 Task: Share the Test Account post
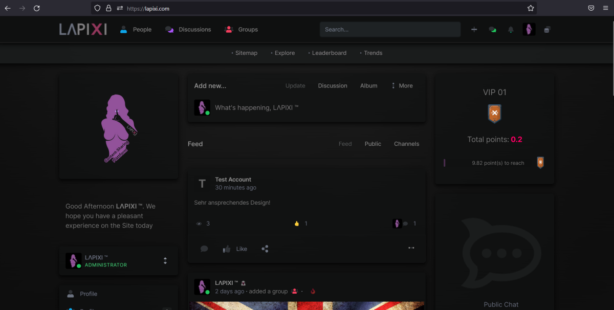265,249
